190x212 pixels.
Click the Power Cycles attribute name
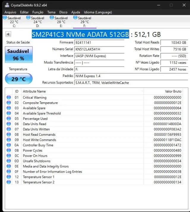(x=33, y=150)
